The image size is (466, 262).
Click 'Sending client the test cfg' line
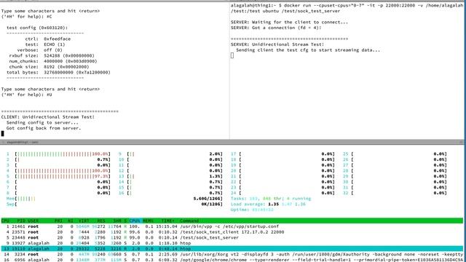click(x=308, y=50)
